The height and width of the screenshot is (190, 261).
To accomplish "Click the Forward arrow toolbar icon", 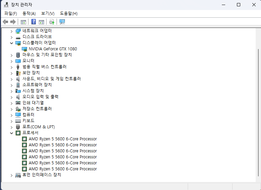I will (x=13, y=22).
